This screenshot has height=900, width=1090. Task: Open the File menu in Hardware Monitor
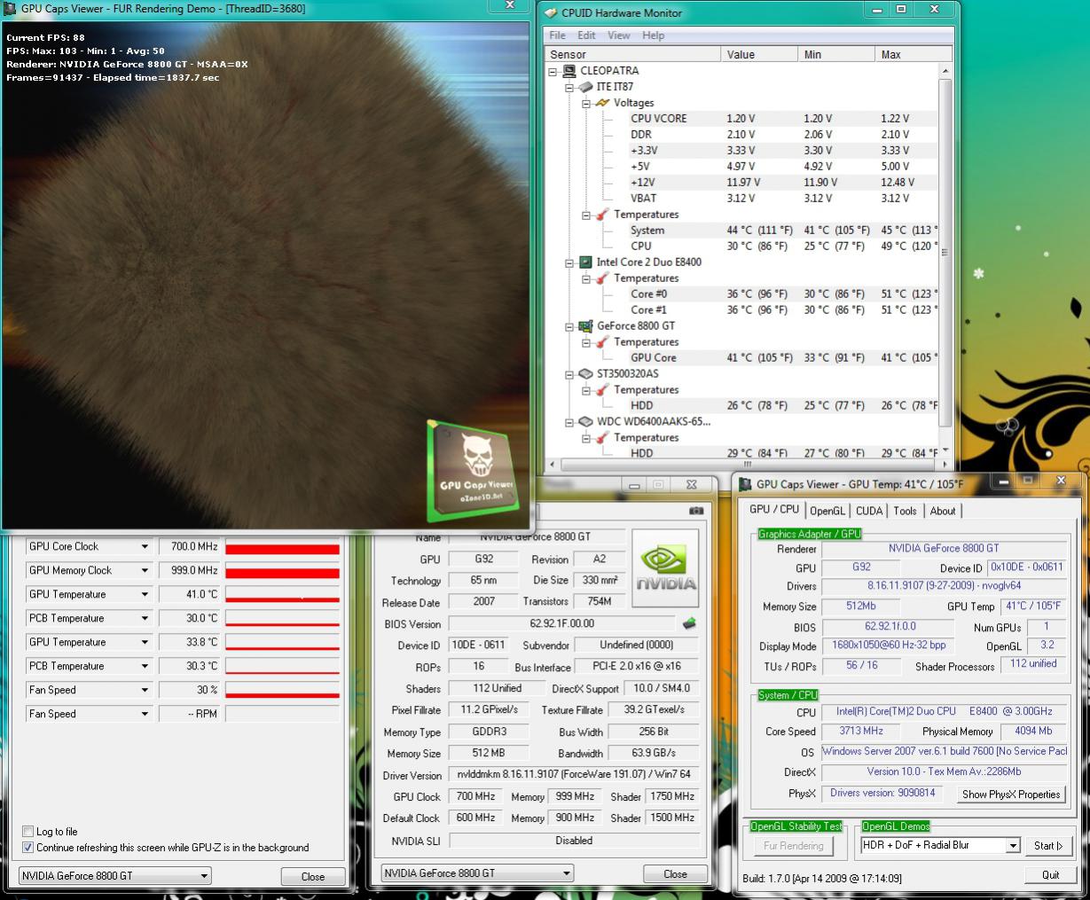pos(557,35)
